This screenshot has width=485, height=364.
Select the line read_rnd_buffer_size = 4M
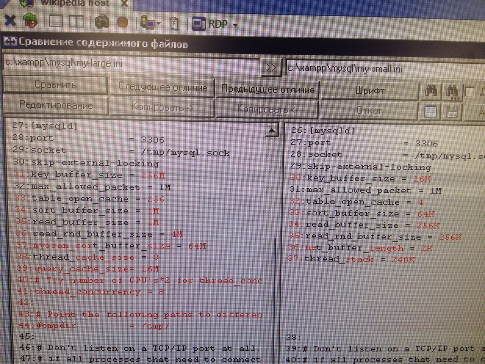[100, 234]
